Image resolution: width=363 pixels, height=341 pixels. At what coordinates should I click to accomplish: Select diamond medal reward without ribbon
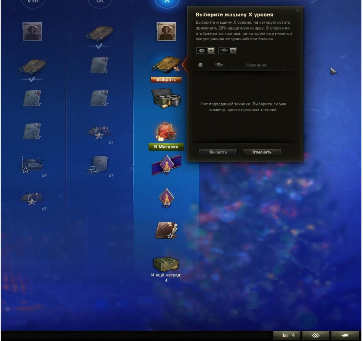click(x=166, y=198)
